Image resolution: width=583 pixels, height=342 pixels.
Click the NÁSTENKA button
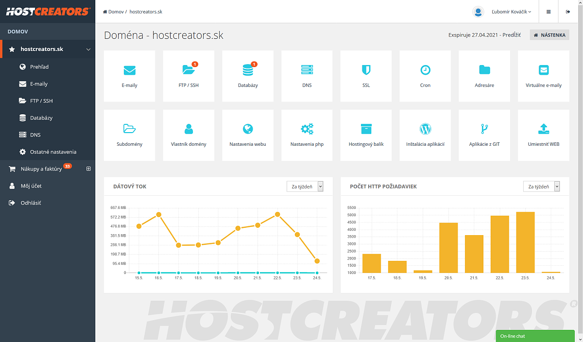[549, 35]
